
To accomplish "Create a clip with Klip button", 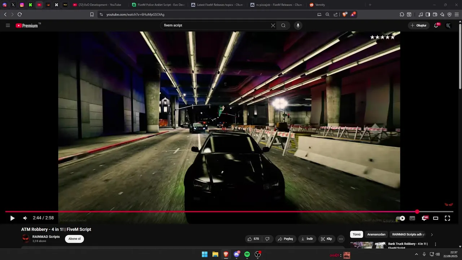I will [327, 239].
